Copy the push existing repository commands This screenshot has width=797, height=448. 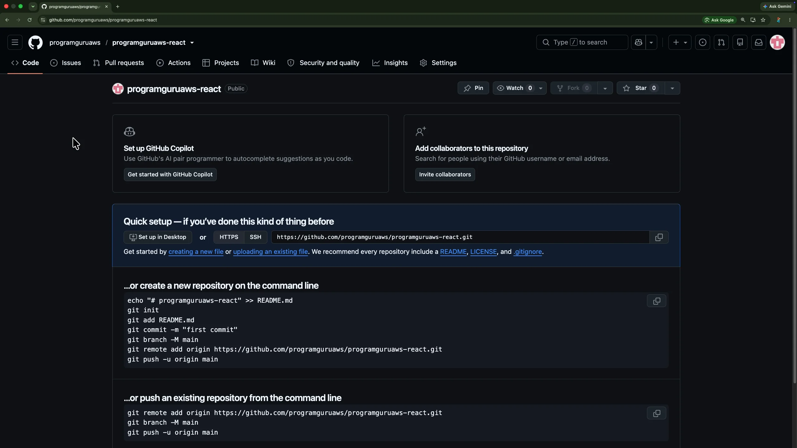(x=657, y=413)
